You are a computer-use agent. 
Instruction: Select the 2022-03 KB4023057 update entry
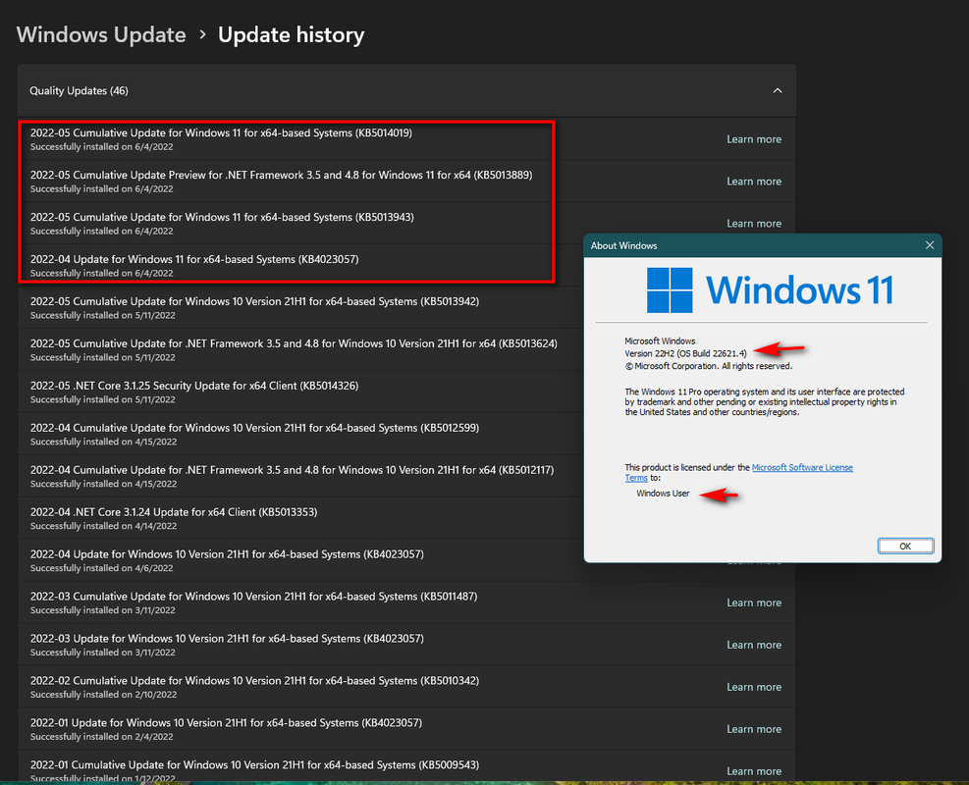[406, 644]
